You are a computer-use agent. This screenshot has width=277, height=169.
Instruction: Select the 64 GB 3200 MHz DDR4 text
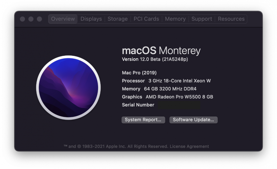[170, 89]
